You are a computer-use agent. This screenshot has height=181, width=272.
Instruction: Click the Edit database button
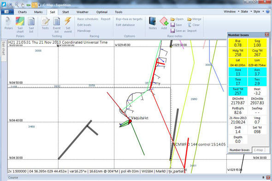tap(125, 25)
